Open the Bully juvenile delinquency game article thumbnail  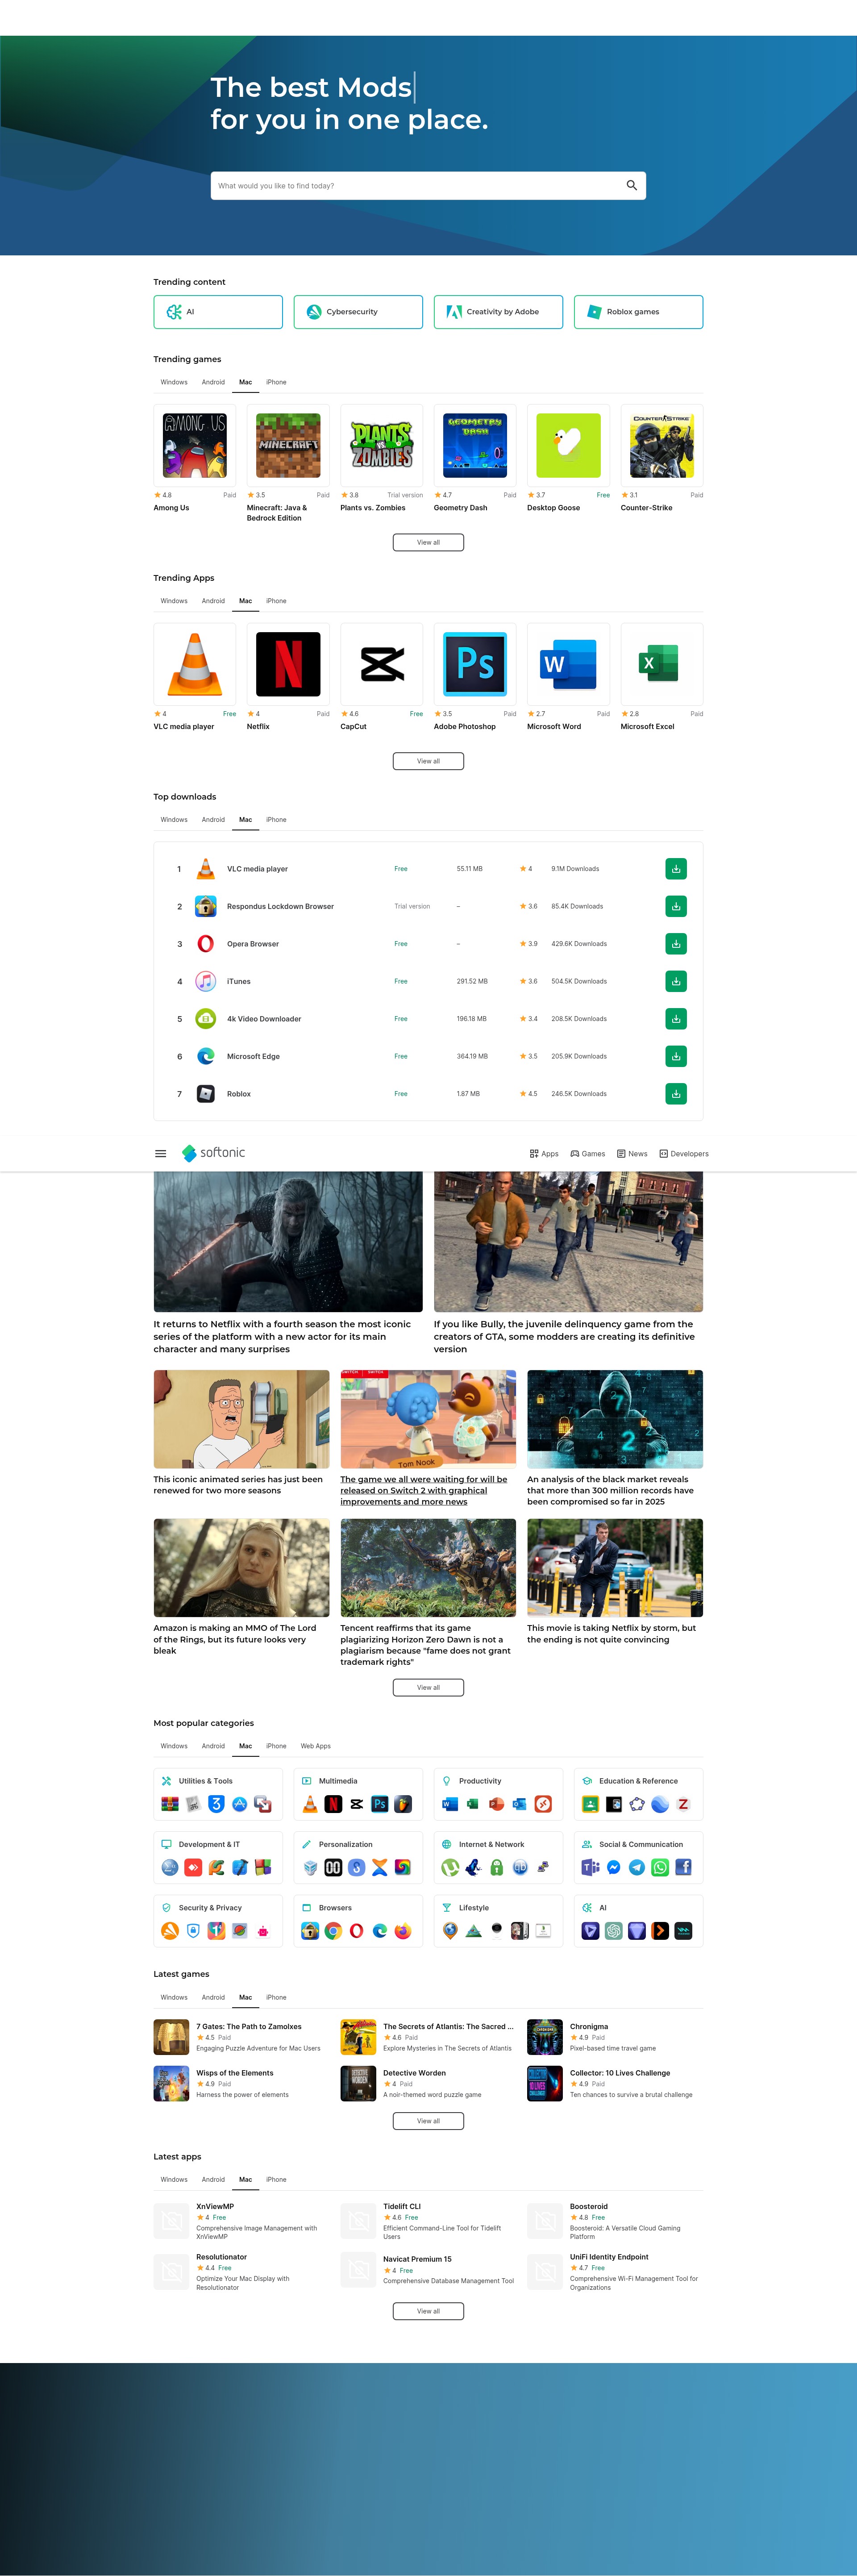(x=568, y=1242)
